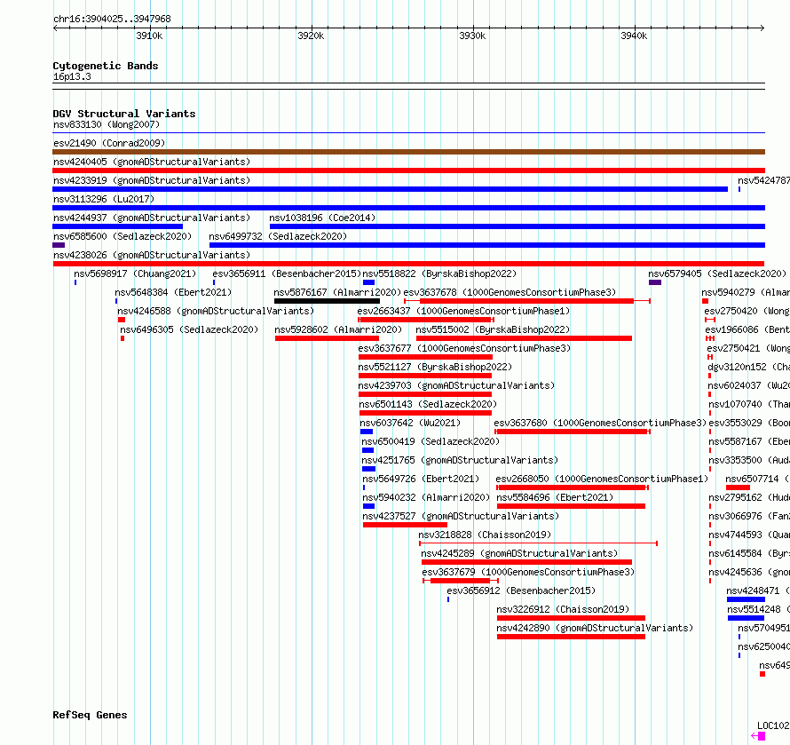Click nsv6501143 (Sedlazeck2020) label
Viewport: 790px width, 745px height.
pos(428,404)
